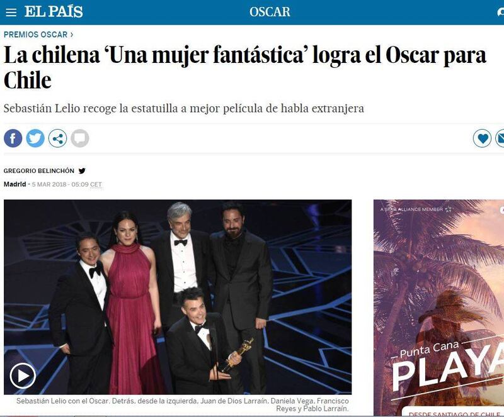Image resolution: width=504 pixels, height=417 pixels.
Task: Open the Punta Cana PLAYA advertisement
Action: [438, 308]
